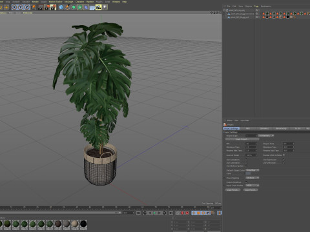Toggle the Y axis lock

[x=21, y=7]
